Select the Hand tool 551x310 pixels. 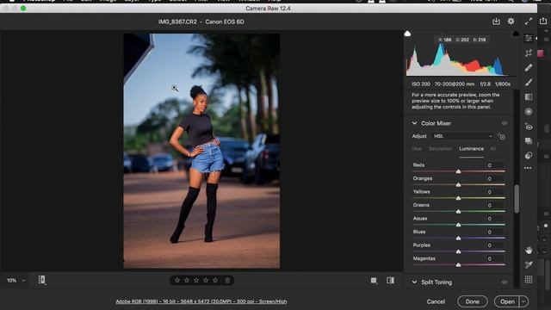529,251
